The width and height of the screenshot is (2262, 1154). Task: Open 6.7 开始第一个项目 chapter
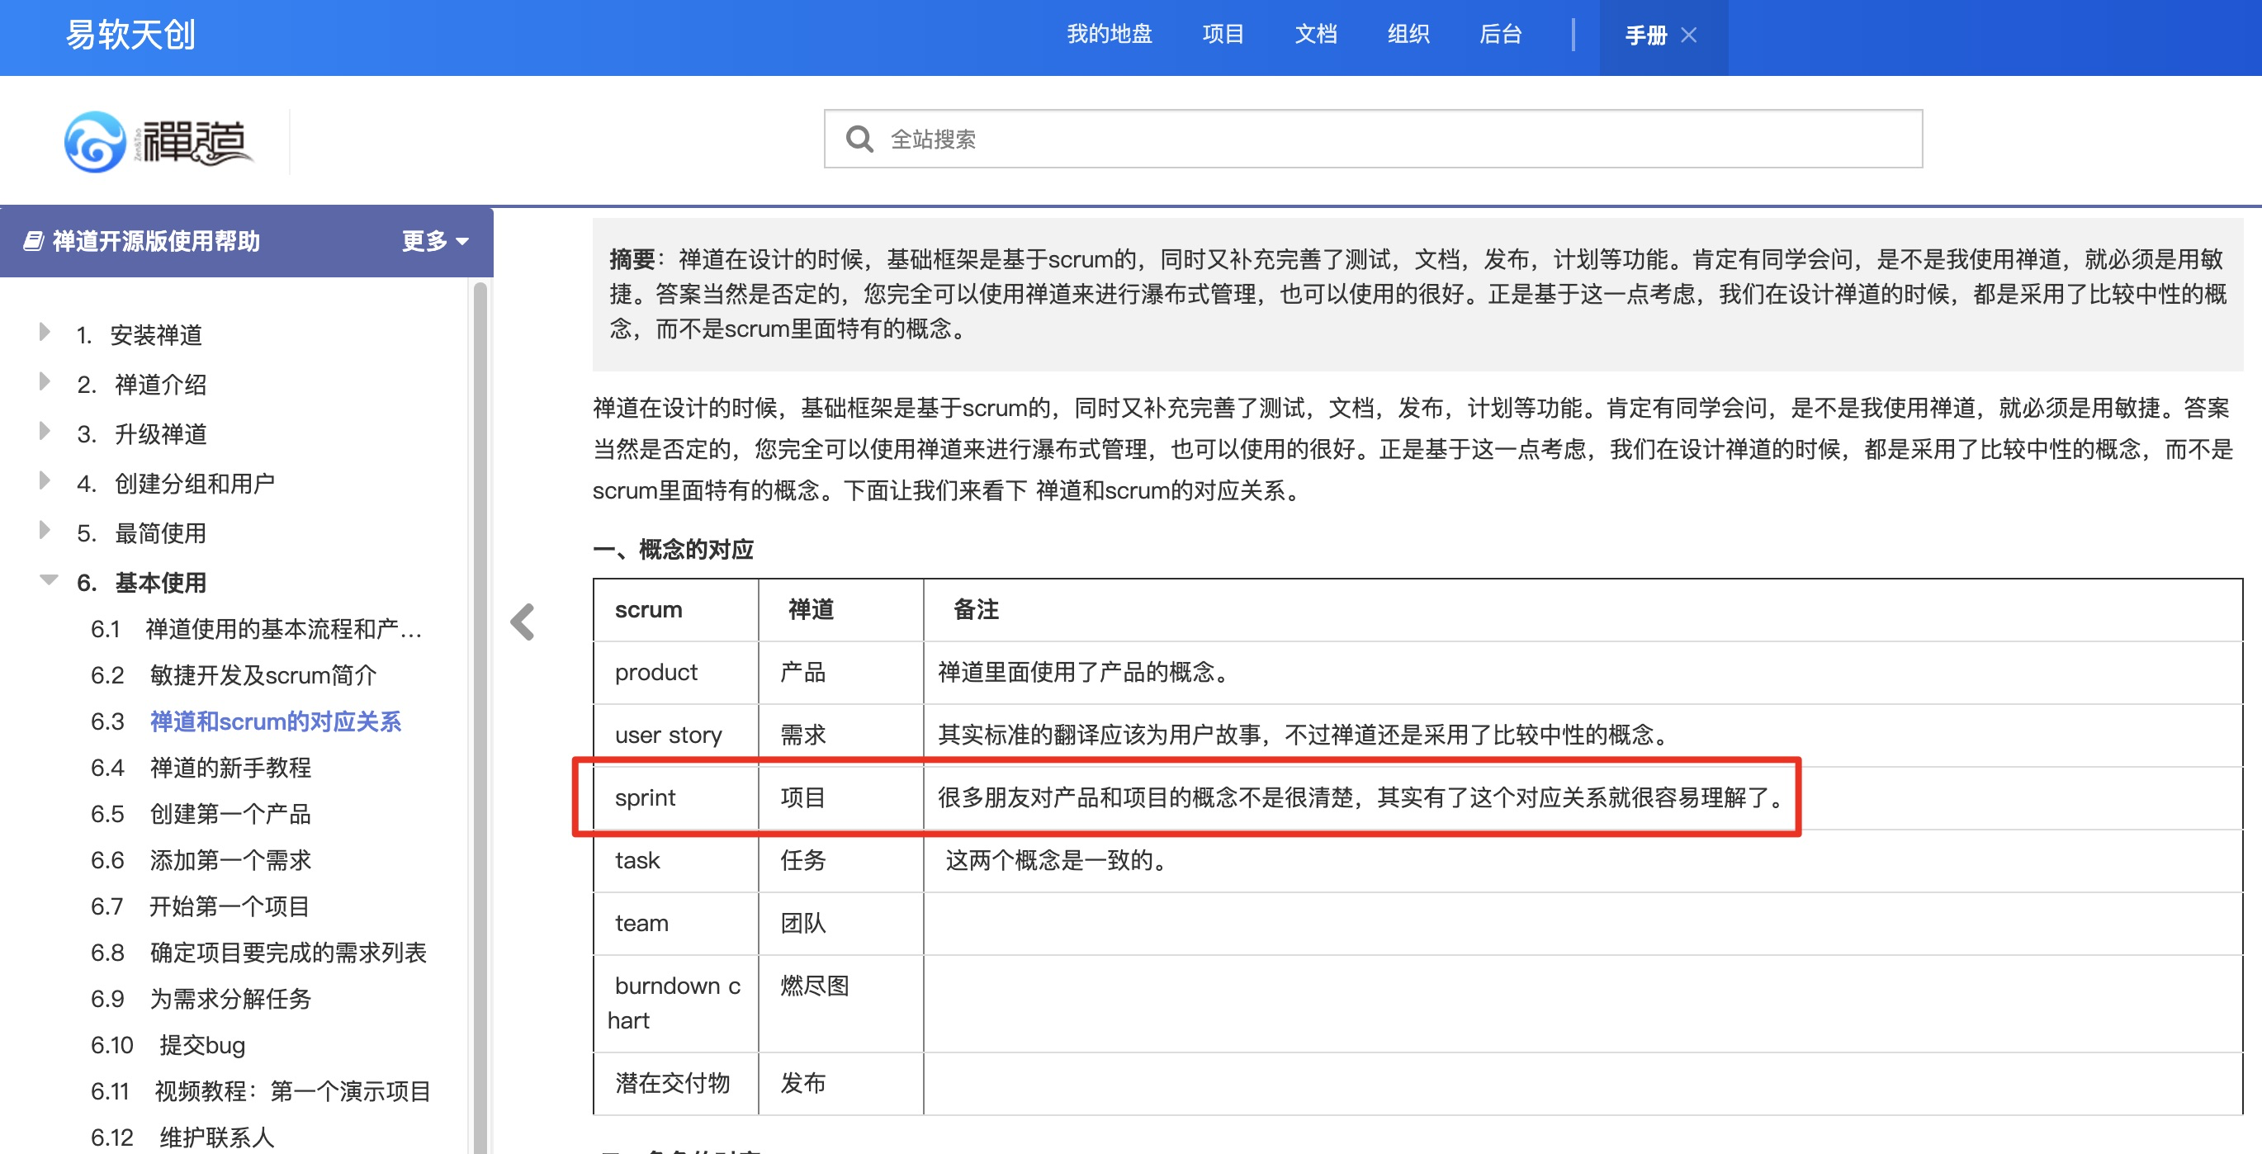tap(229, 906)
